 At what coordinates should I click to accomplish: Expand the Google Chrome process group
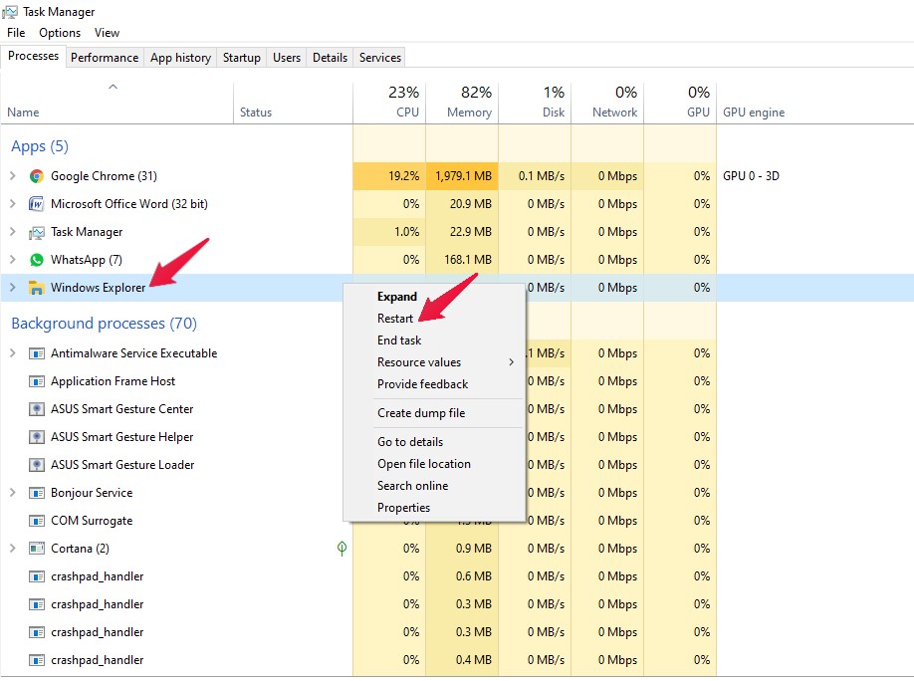[13, 176]
